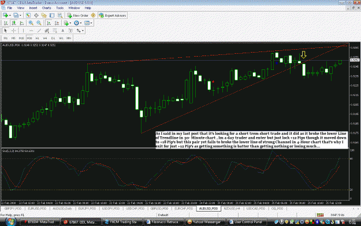Switch to M1 timeframe
Screen dimensions: 361x226
coord(6,38)
